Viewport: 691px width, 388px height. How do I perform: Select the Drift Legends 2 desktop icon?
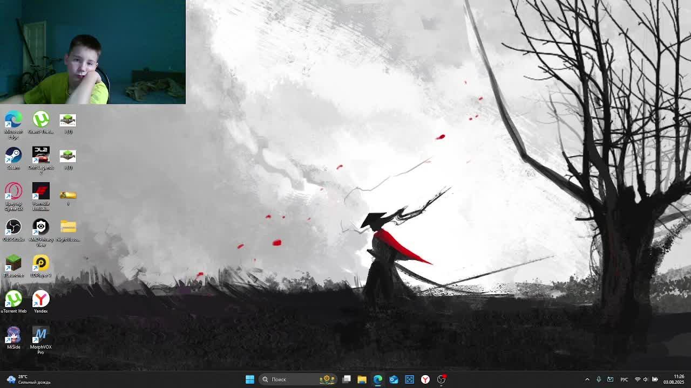click(40, 160)
